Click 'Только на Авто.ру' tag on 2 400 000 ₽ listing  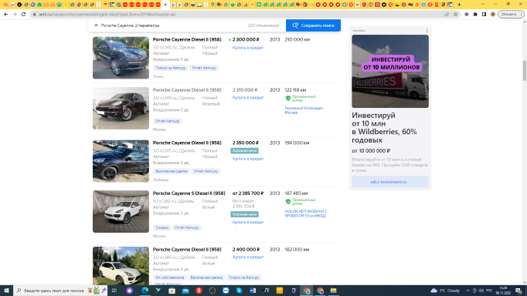243,277
